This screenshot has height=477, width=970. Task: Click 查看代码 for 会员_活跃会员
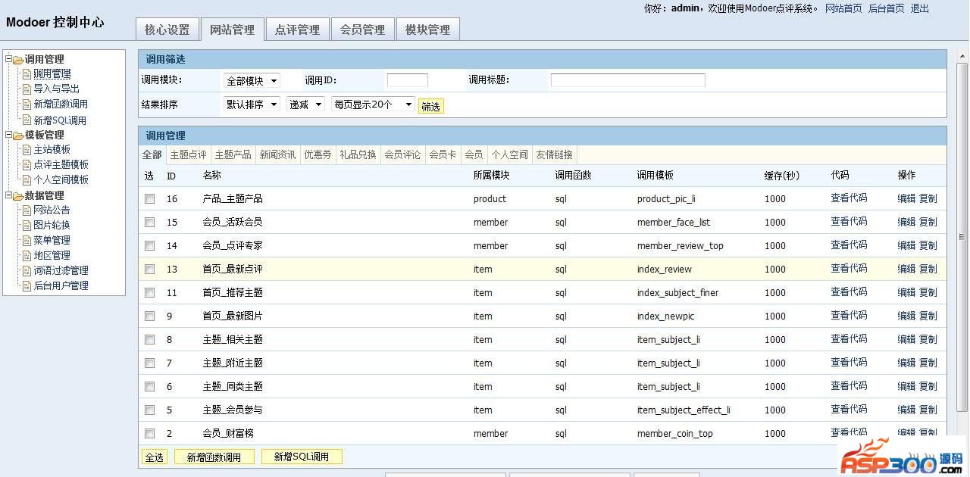(849, 222)
